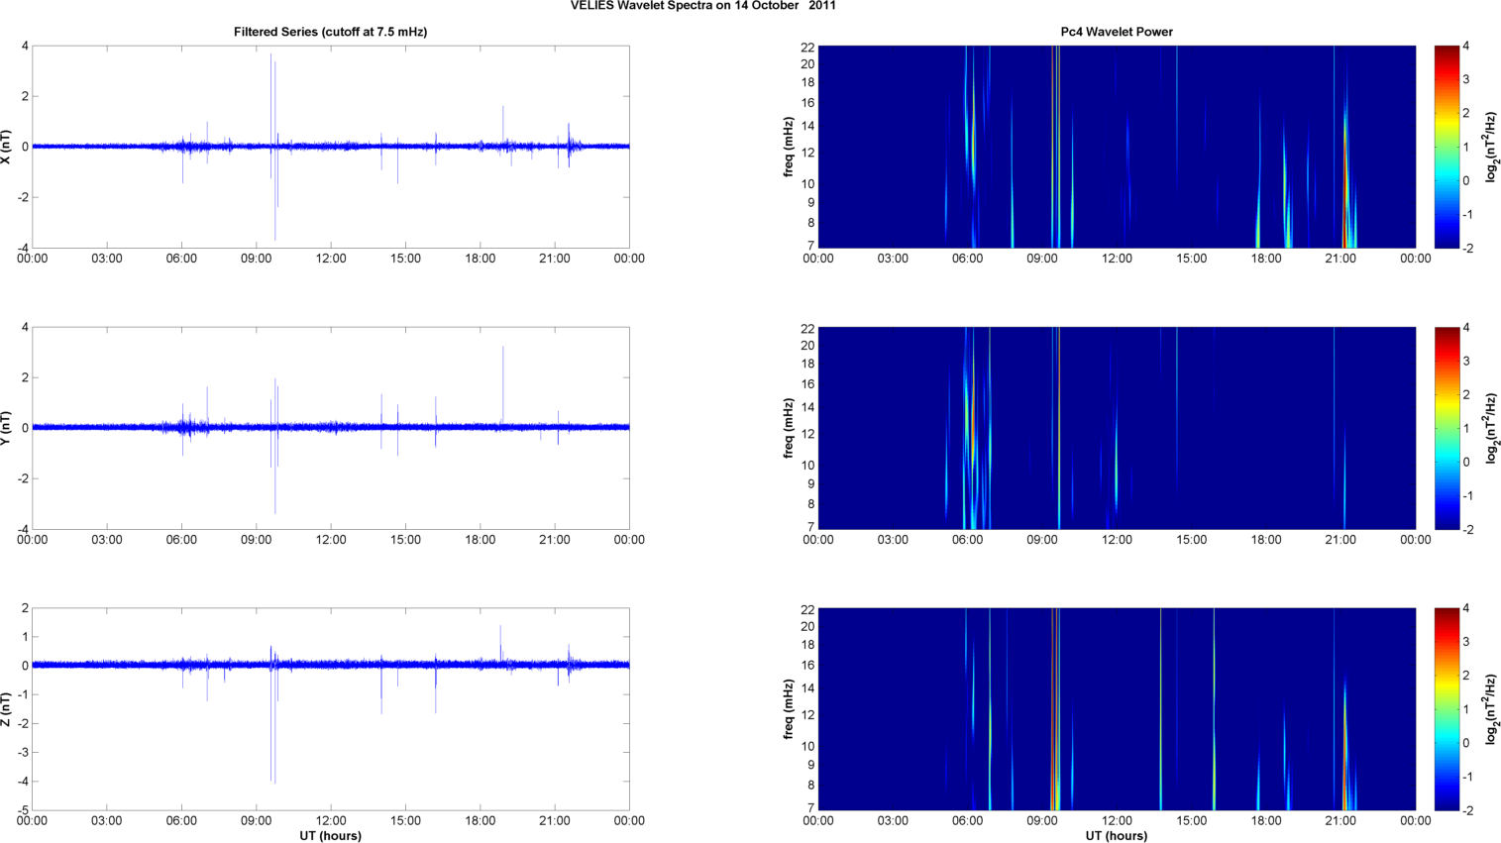Viewport: 1501px width, 843px height.
Task: Select the Filtered Series cutoff title text
Action: tap(330, 32)
